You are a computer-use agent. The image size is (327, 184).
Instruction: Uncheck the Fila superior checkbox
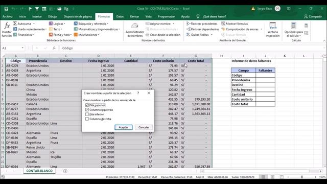(x=87, y=105)
